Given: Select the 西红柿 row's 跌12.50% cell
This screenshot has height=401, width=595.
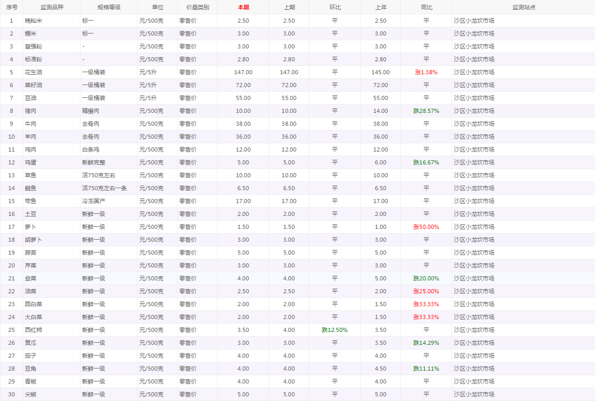Looking at the screenshot, I should coord(335,330).
